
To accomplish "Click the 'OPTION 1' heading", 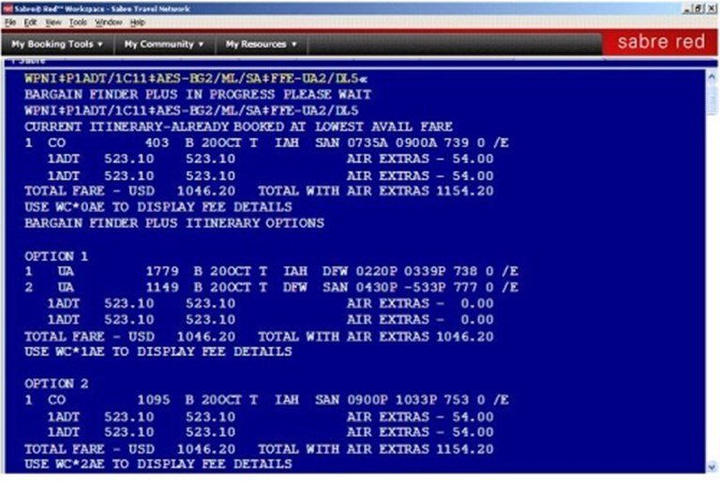I will point(56,256).
